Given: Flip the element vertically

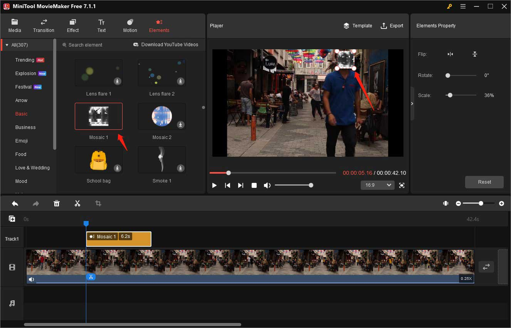Looking at the screenshot, I should [475, 54].
